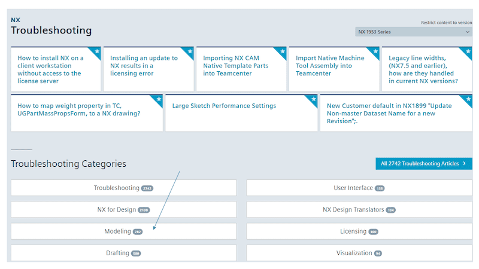This screenshot has height=269, width=479.
Task: Select the Drafting category
Action: click(x=124, y=253)
